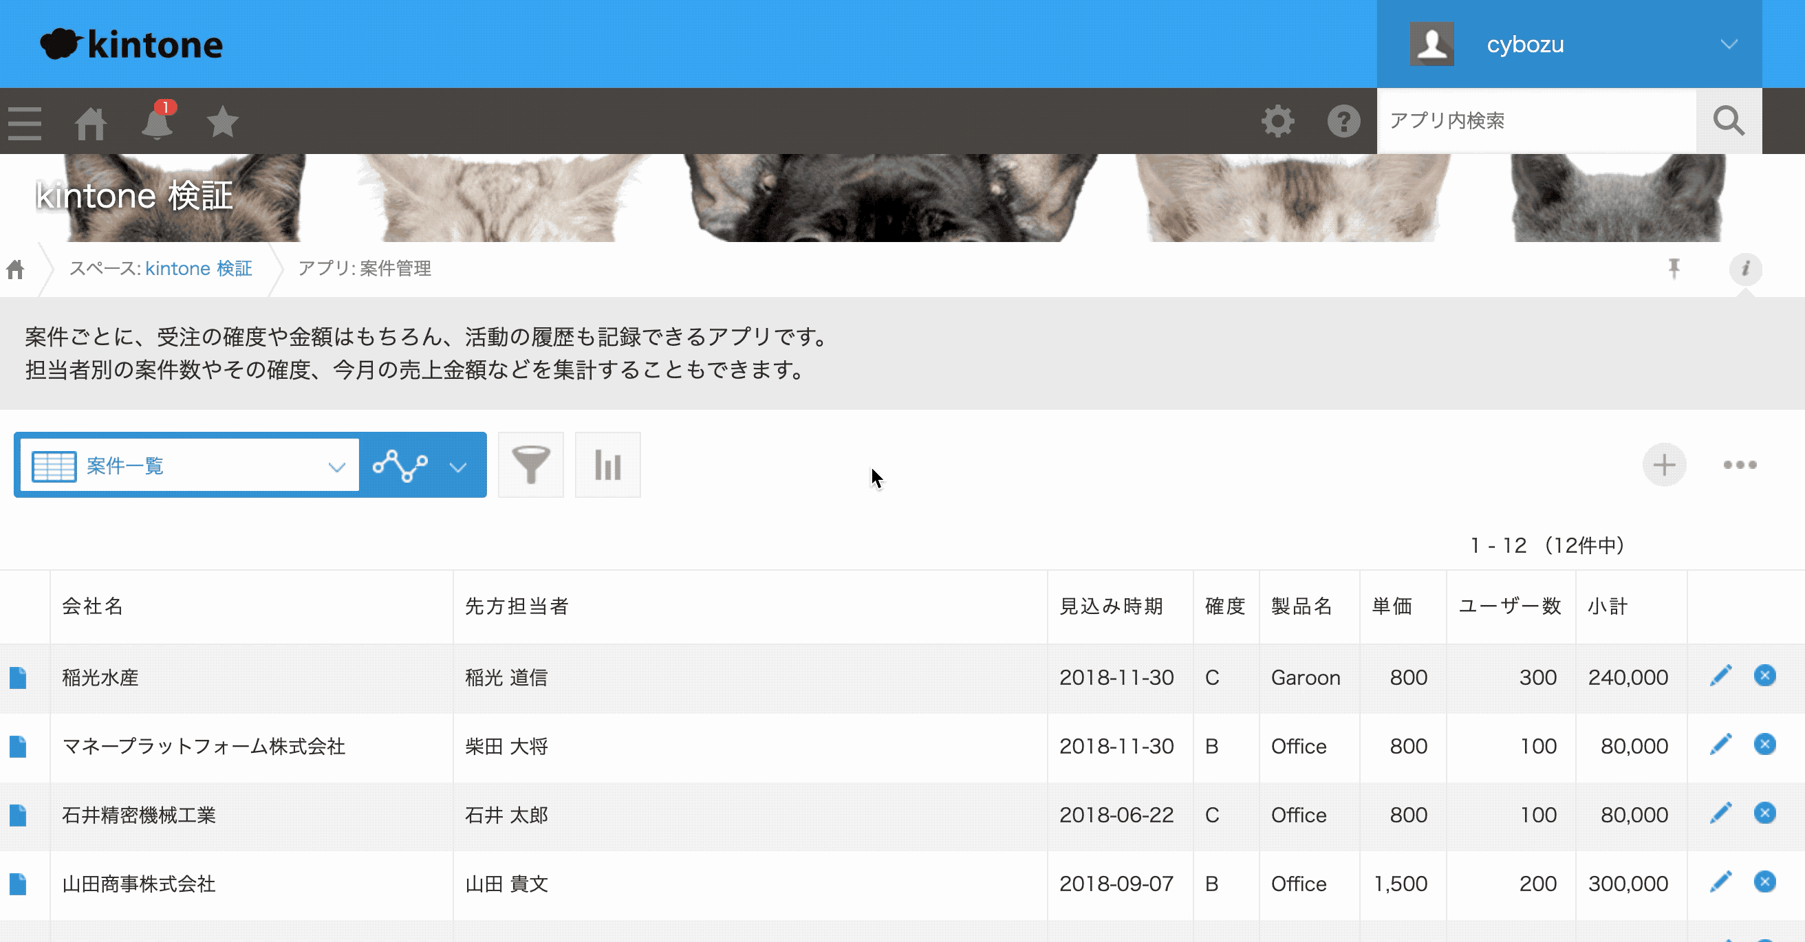Toggle the pin icon in breadcrumb bar
The image size is (1805, 942).
(x=1674, y=268)
